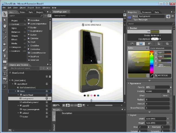This screenshot has height=133, width=176.
Task: Select the Button control tool
Action: click(5, 80)
